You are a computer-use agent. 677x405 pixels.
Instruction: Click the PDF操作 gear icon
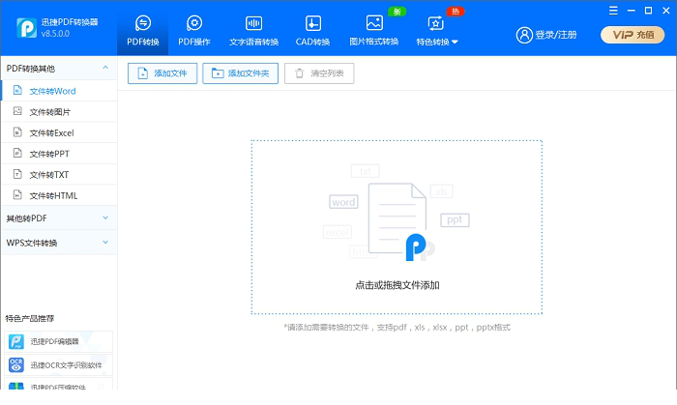click(194, 23)
